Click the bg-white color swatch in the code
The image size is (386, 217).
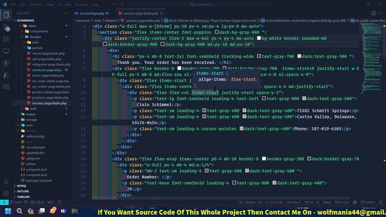(x=259, y=38)
